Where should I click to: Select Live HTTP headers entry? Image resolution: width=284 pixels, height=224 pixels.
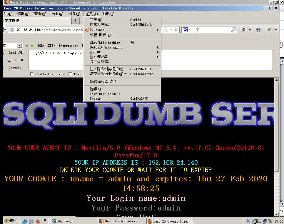[x=122, y=94]
